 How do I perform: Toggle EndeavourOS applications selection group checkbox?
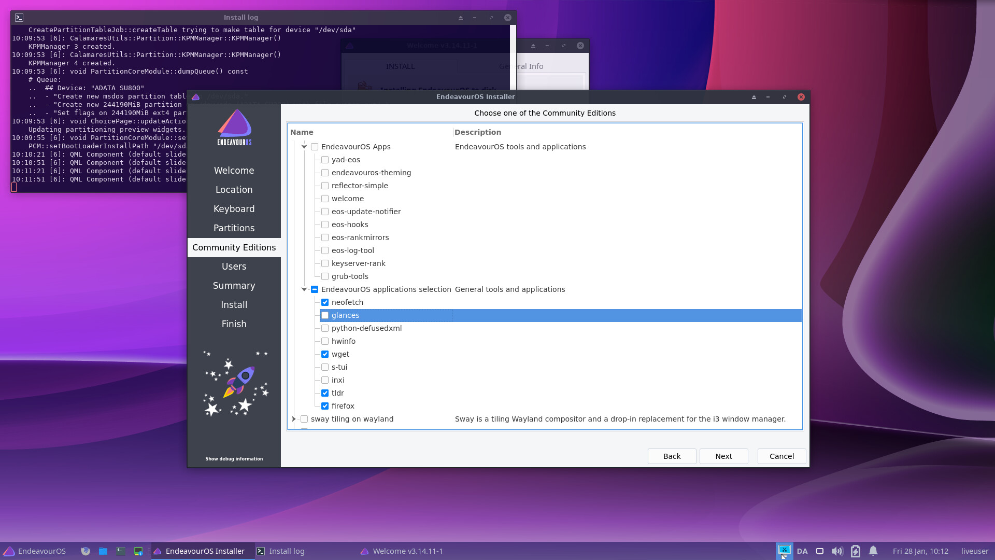coord(315,289)
